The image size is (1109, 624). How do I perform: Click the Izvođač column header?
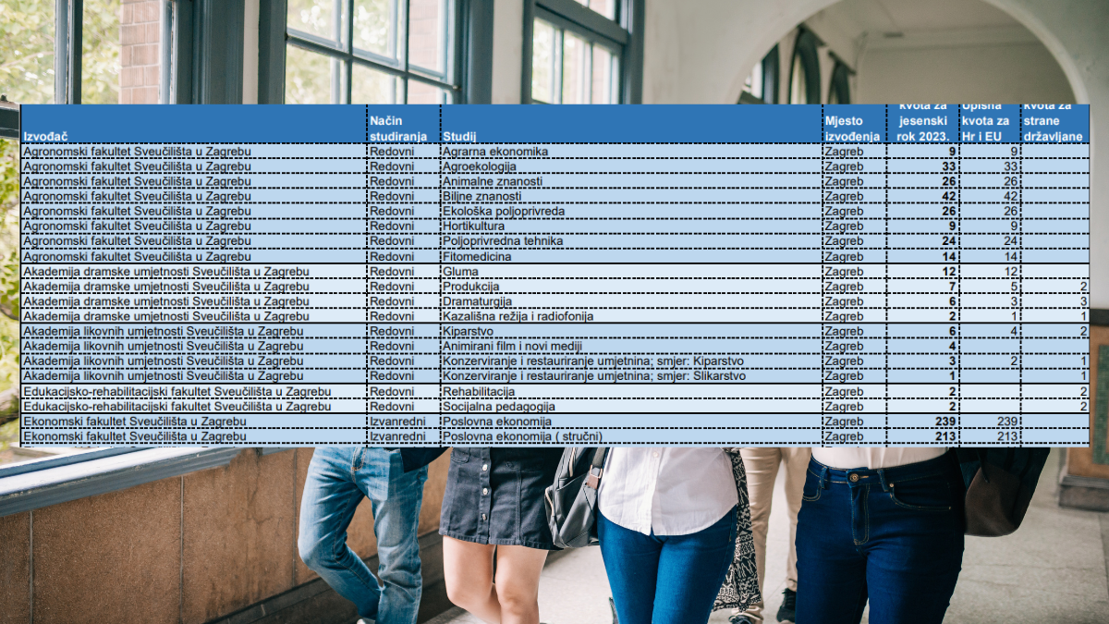pos(194,124)
